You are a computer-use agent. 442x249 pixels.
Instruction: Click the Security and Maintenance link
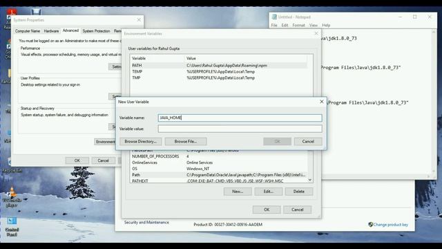146,223
